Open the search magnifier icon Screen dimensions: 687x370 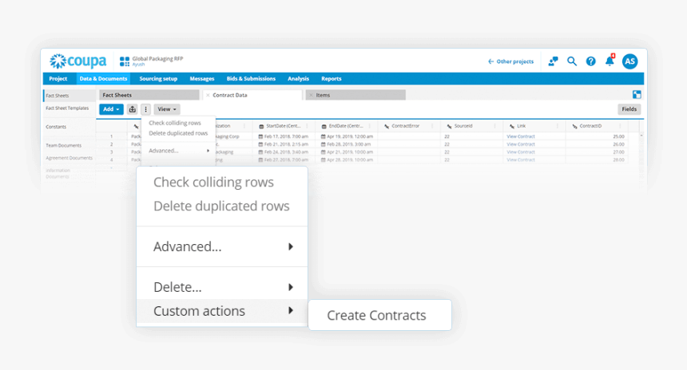pos(572,61)
